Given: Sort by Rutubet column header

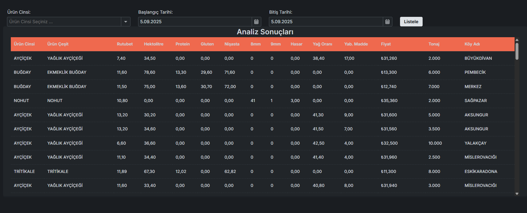Looking at the screenshot, I should 124,44.
